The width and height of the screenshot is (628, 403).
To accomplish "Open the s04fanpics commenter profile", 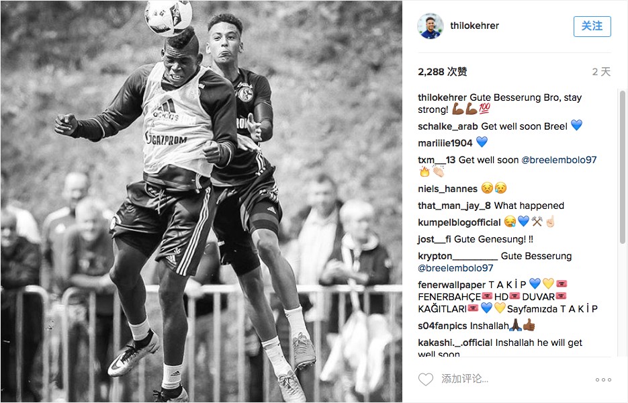I will [442, 326].
